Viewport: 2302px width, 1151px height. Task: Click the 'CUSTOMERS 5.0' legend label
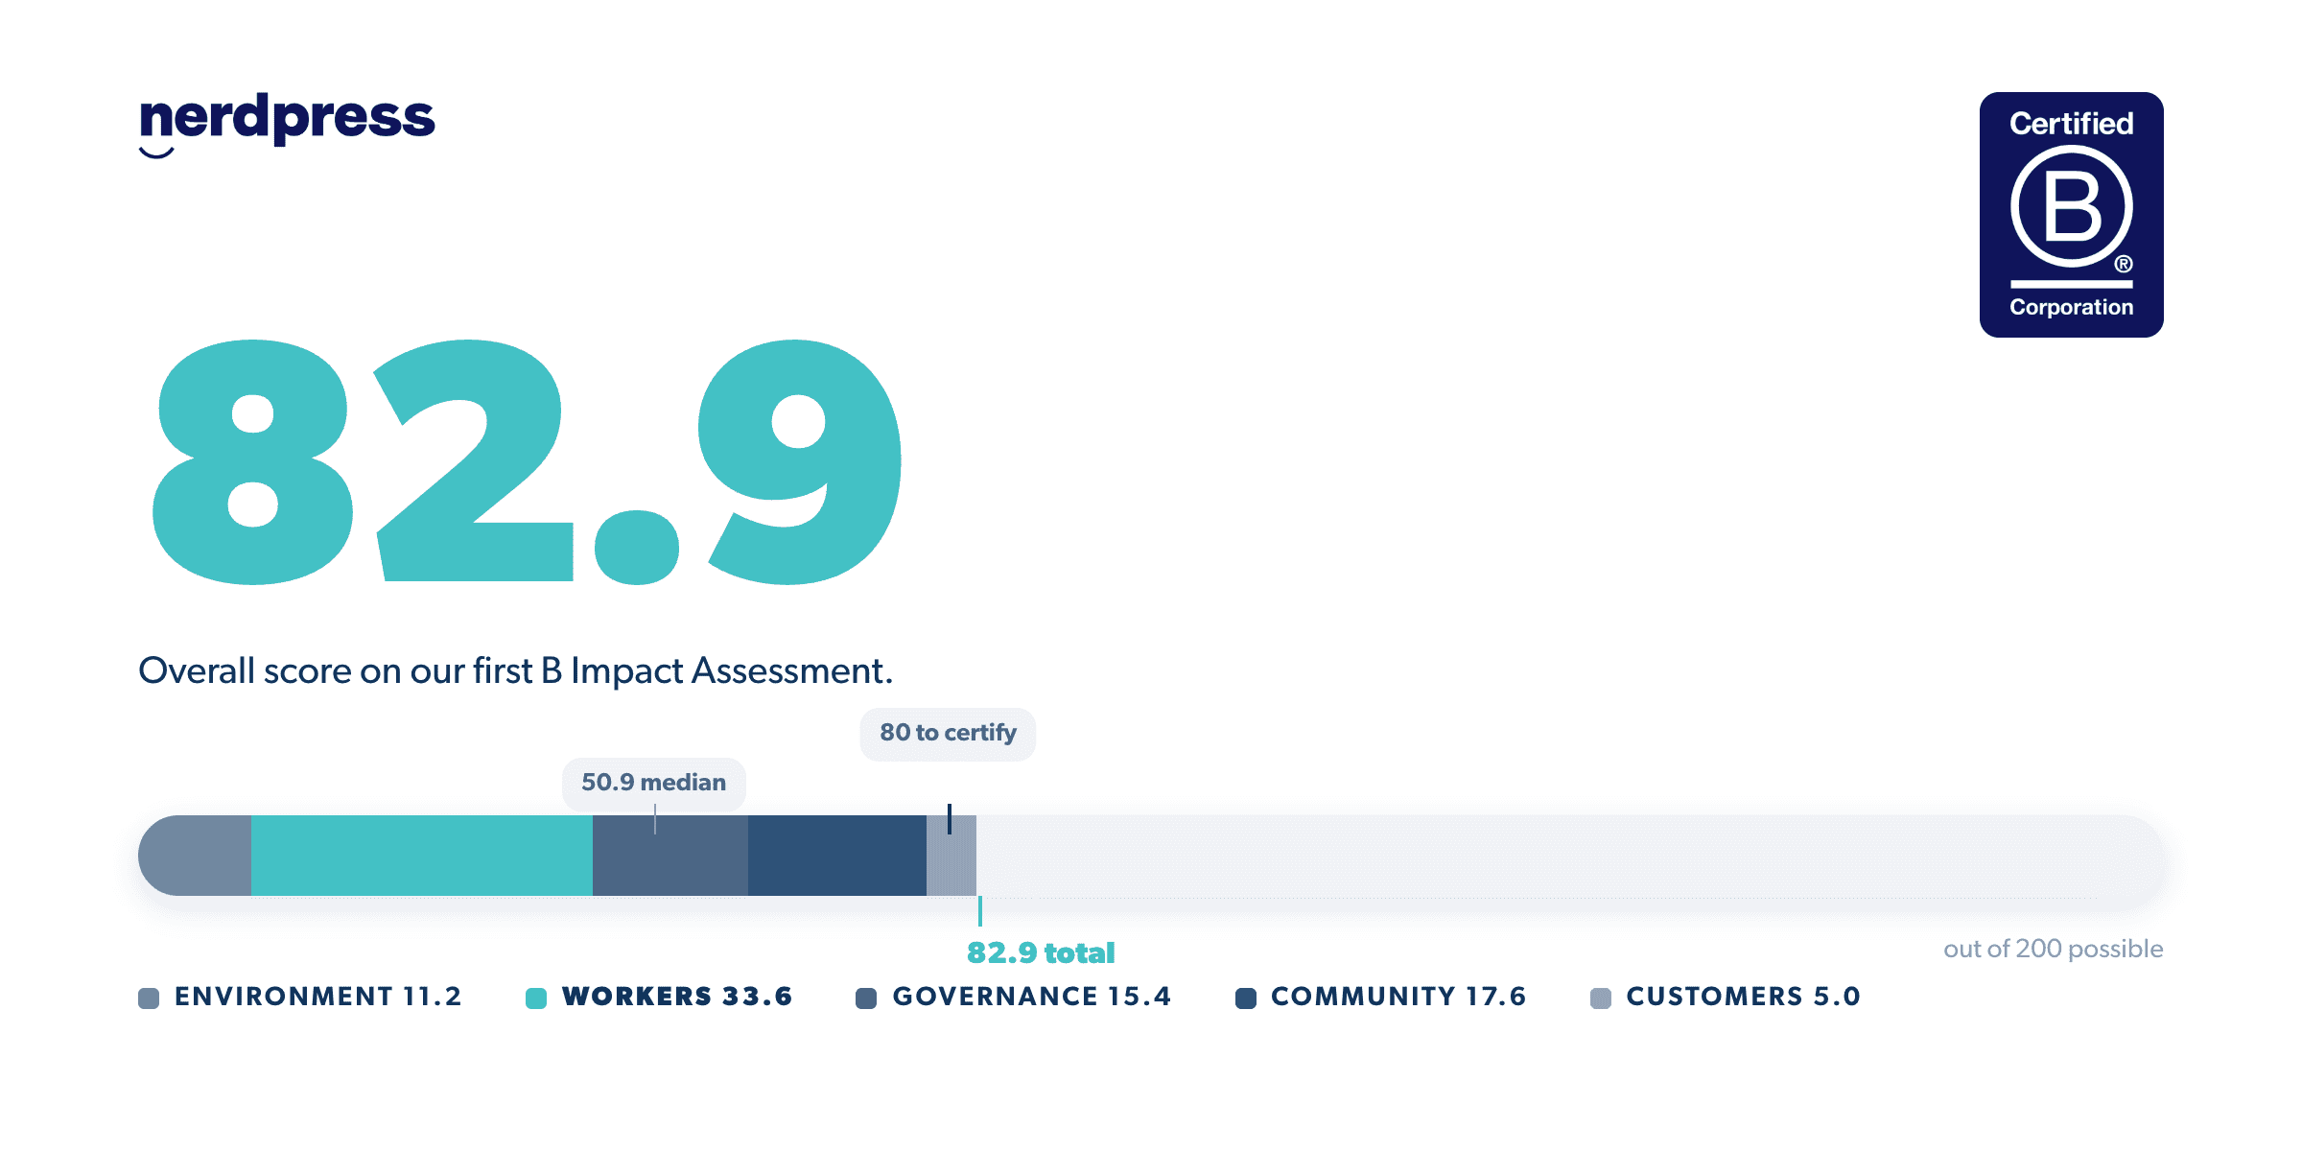click(1743, 997)
